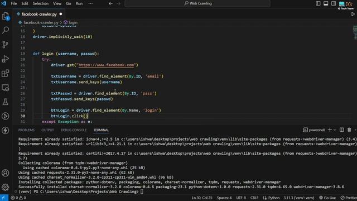Screen dimensions: 357x201
Task: Click the btnLogin.click() code line
Action: click(x=69, y=116)
